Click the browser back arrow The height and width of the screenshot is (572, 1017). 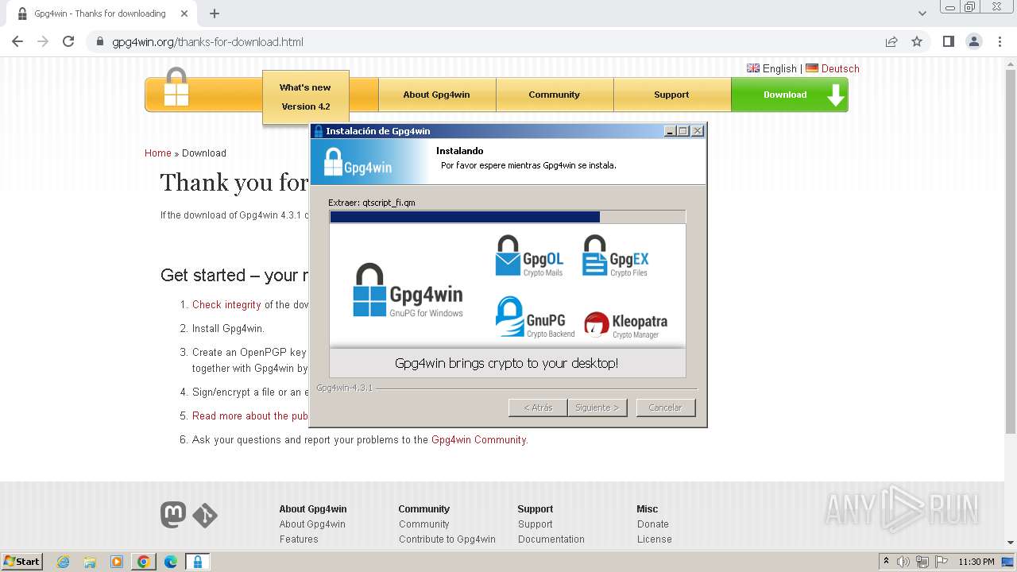point(17,41)
